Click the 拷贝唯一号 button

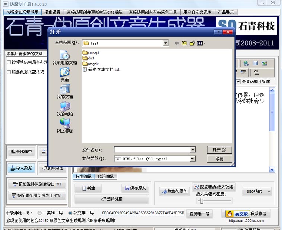tap(199, 214)
